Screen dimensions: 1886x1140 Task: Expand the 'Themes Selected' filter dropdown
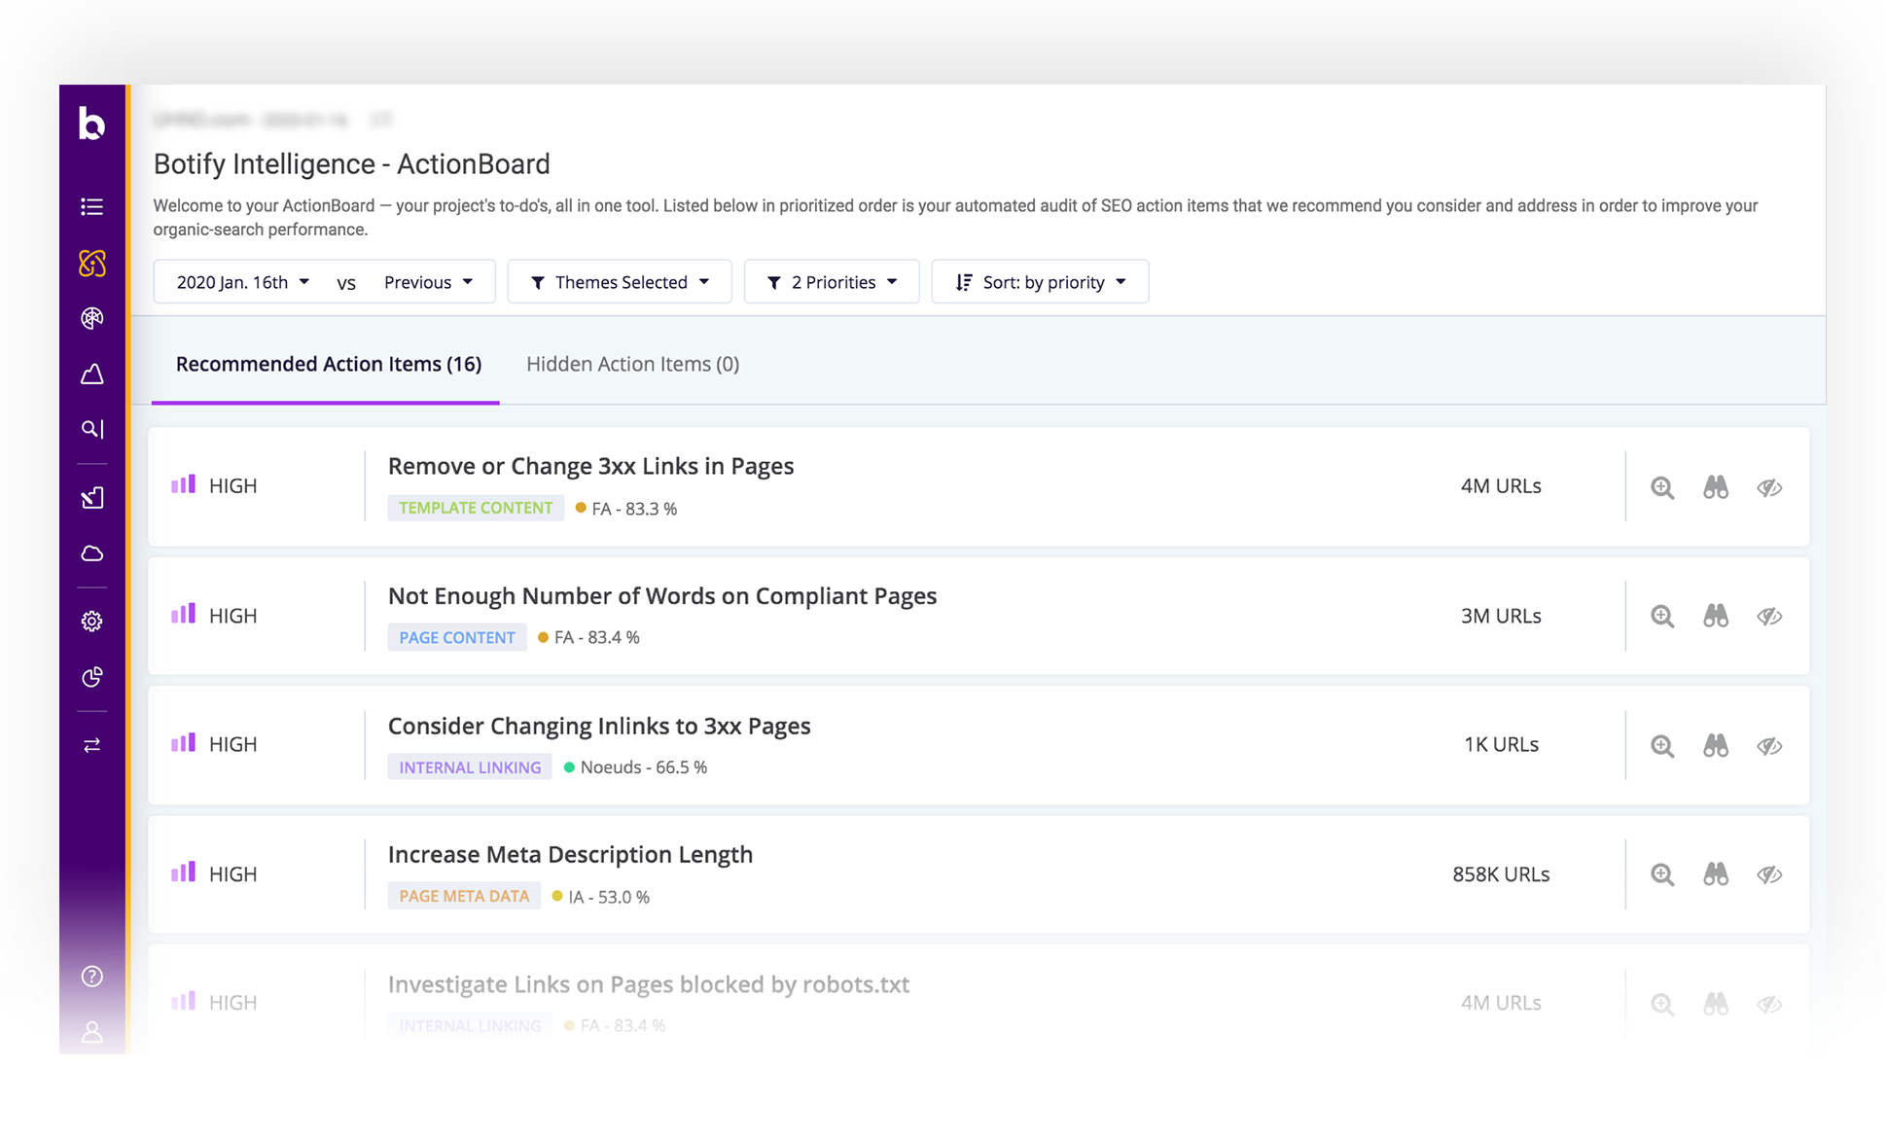[x=620, y=281]
